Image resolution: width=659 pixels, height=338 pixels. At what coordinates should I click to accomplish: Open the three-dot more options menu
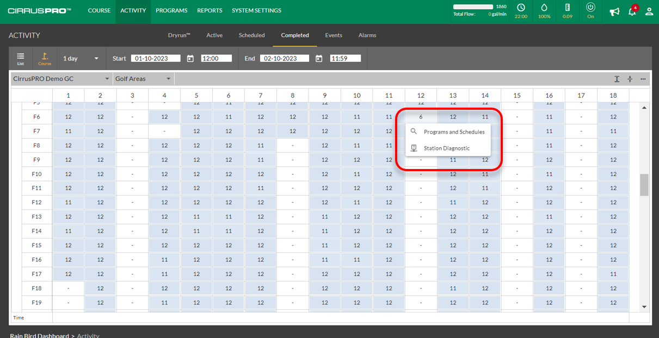click(x=643, y=79)
